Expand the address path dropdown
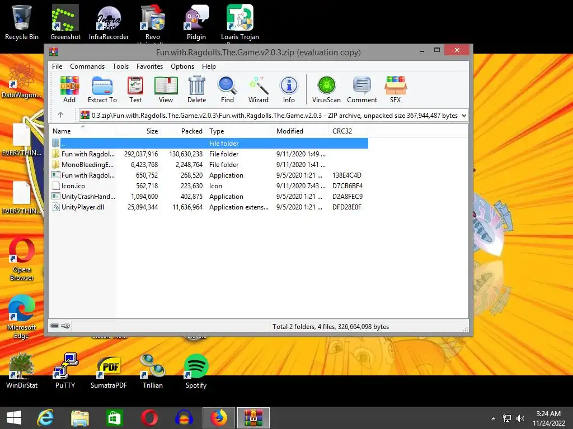Image resolution: width=573 pixels, height=429 pixels. pos(464,116)
